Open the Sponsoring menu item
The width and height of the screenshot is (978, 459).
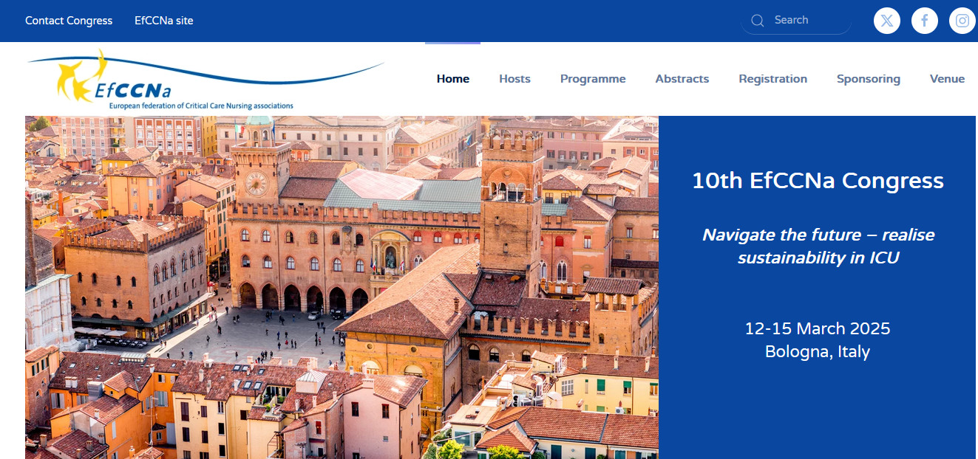pyautogui.click(x=869, y=79)
